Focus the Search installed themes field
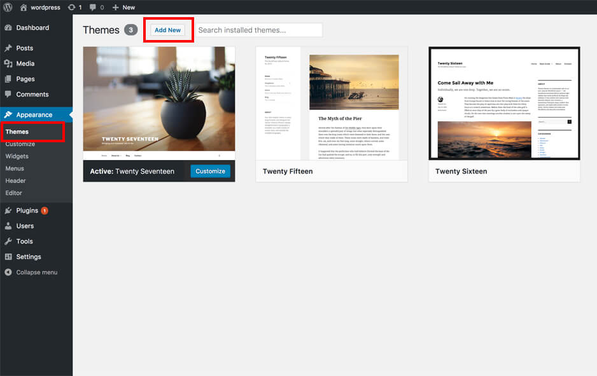 259,30
